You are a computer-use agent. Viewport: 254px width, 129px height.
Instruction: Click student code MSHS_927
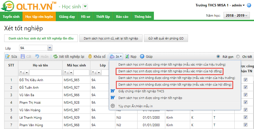(x=72, y=87)
